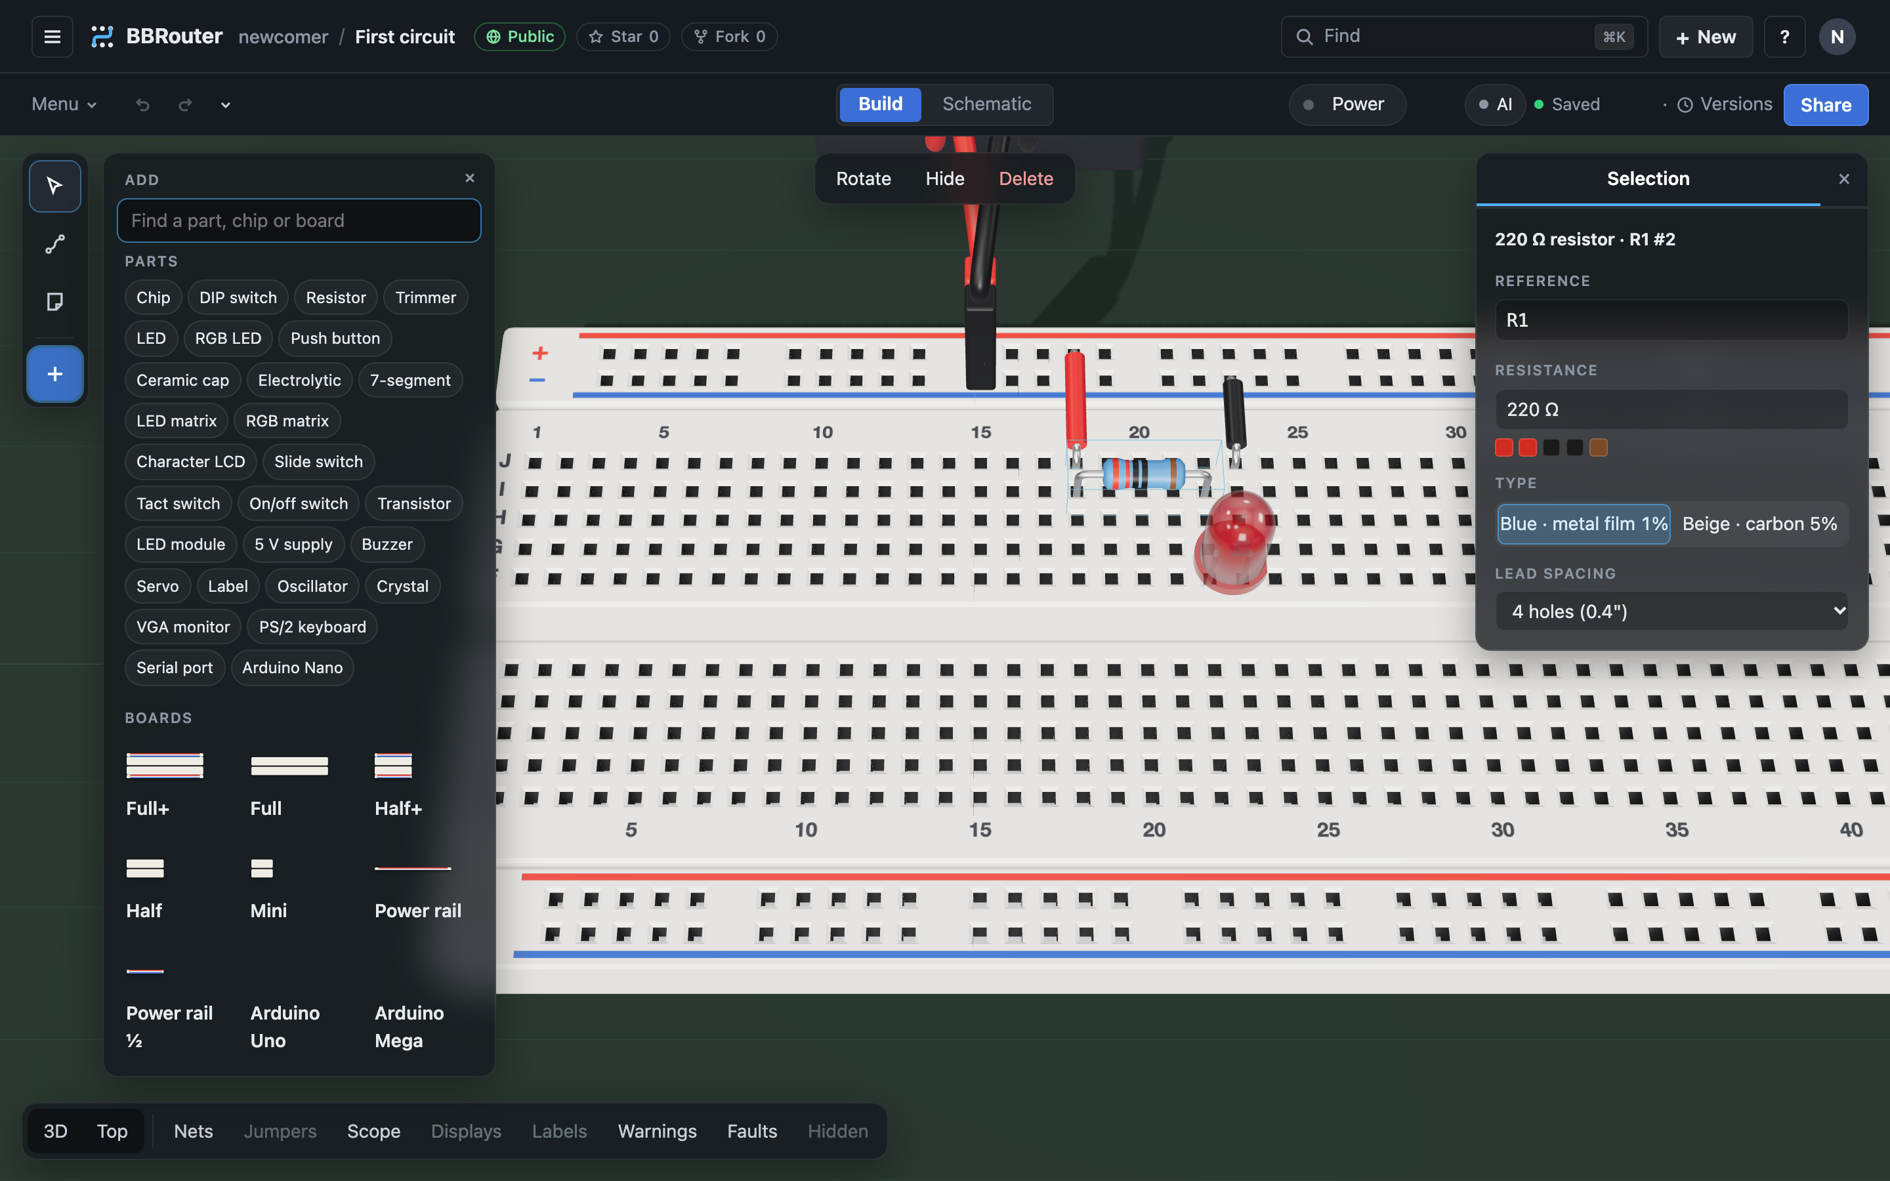Screen dimensions: 1890x1181
Task: Click the BBRouter logo icon
Action: point(102,37)
